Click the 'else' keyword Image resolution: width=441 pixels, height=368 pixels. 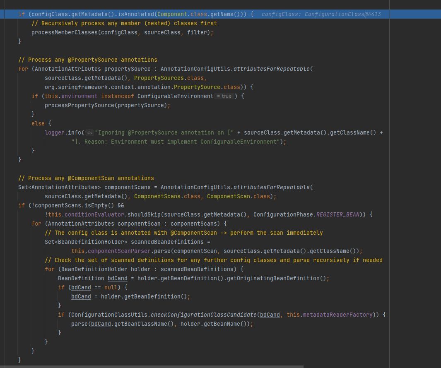tap(38, 123)
